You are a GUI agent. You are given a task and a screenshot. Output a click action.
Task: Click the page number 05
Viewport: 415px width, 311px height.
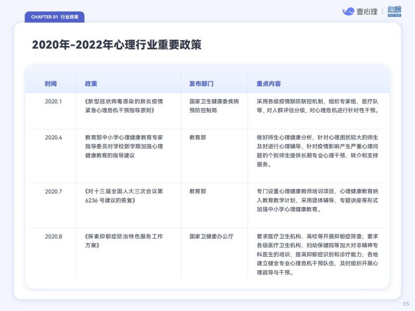pos(406,304)
